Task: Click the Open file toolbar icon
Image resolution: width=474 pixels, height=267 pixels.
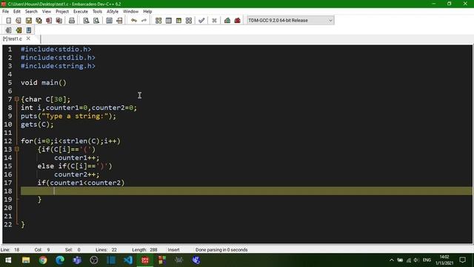Action: [x=19, y=21]
